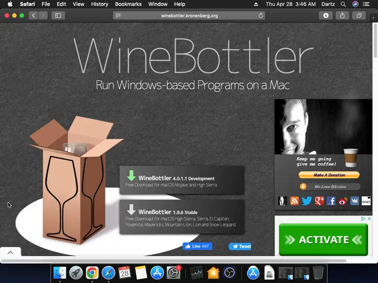Open System Preferences in the Dock
378x283 pixels.
pos(173,273)
